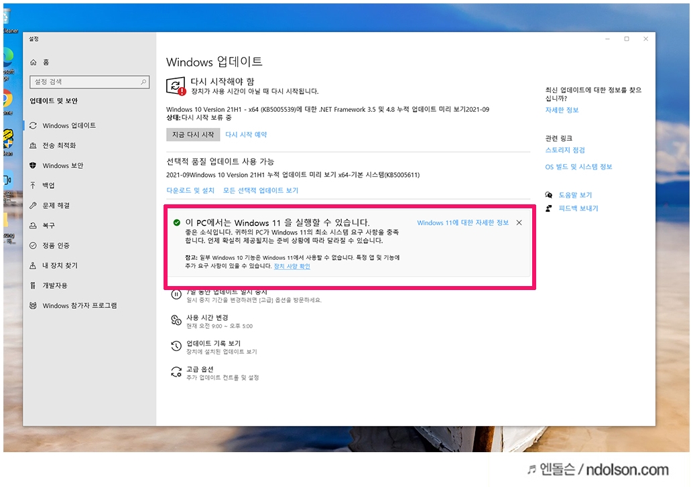Image resolution: width=693 pixels, height=487 pixels.
Task: Click 다운로드 및 설치 link
Action: coord(190,190)
